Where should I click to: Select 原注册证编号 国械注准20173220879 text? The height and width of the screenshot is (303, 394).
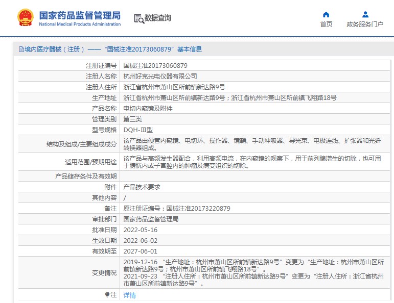pyautogui.click(x=177, y=209)
